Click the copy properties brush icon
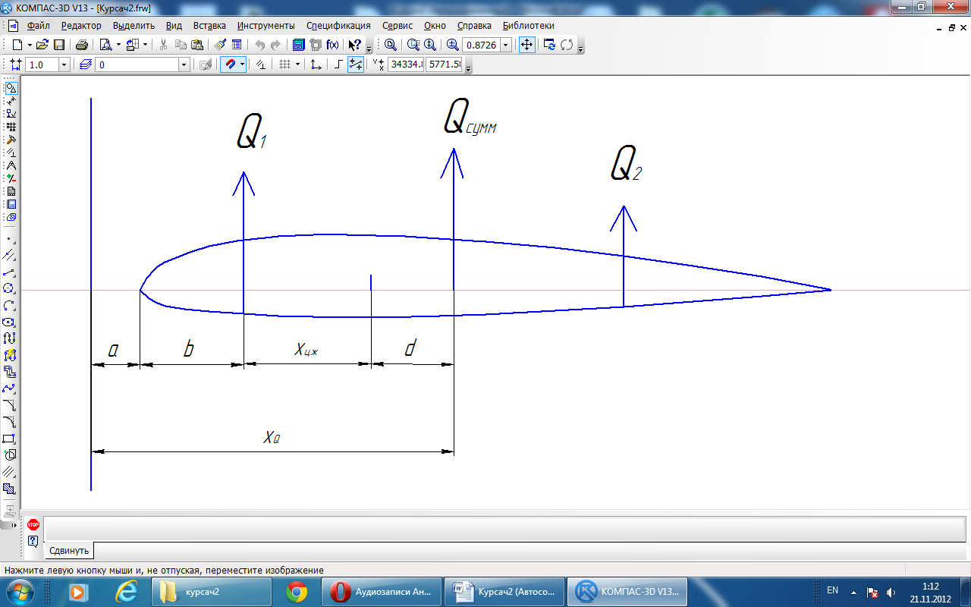The height and width of the screenshot is (607, 971). coord(220,45)
